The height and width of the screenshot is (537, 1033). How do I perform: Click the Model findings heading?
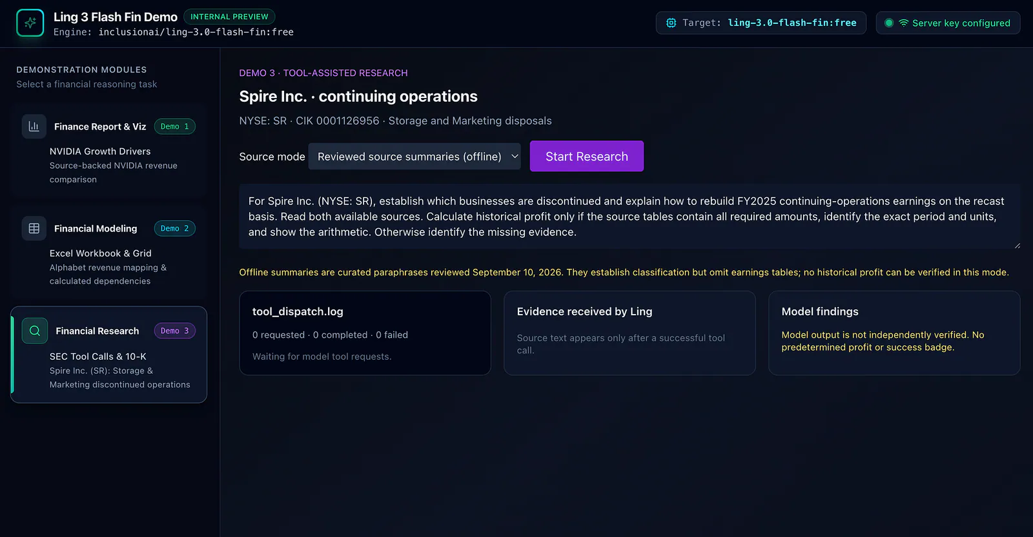click(x=820, y=311)
